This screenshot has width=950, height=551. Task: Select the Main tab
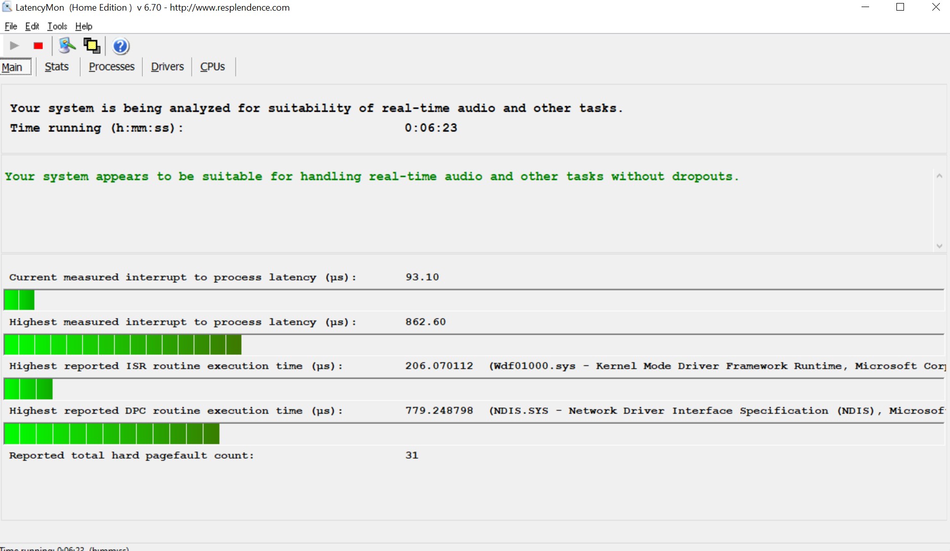pos(12,67)
